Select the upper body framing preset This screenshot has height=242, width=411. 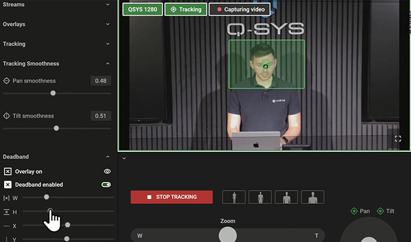pyautogui.click(x=286, y=197)
